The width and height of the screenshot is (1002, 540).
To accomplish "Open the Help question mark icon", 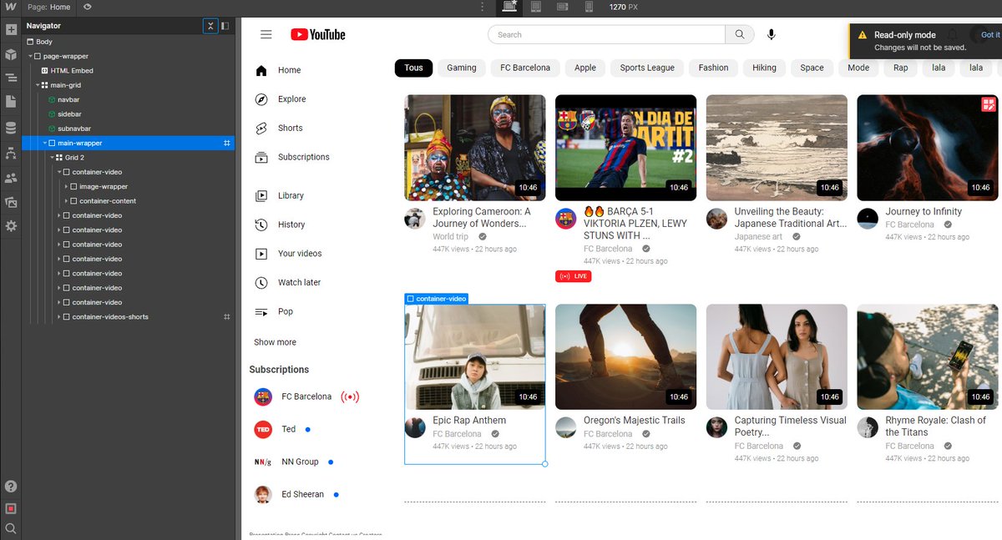I will (x=11, y=487).
